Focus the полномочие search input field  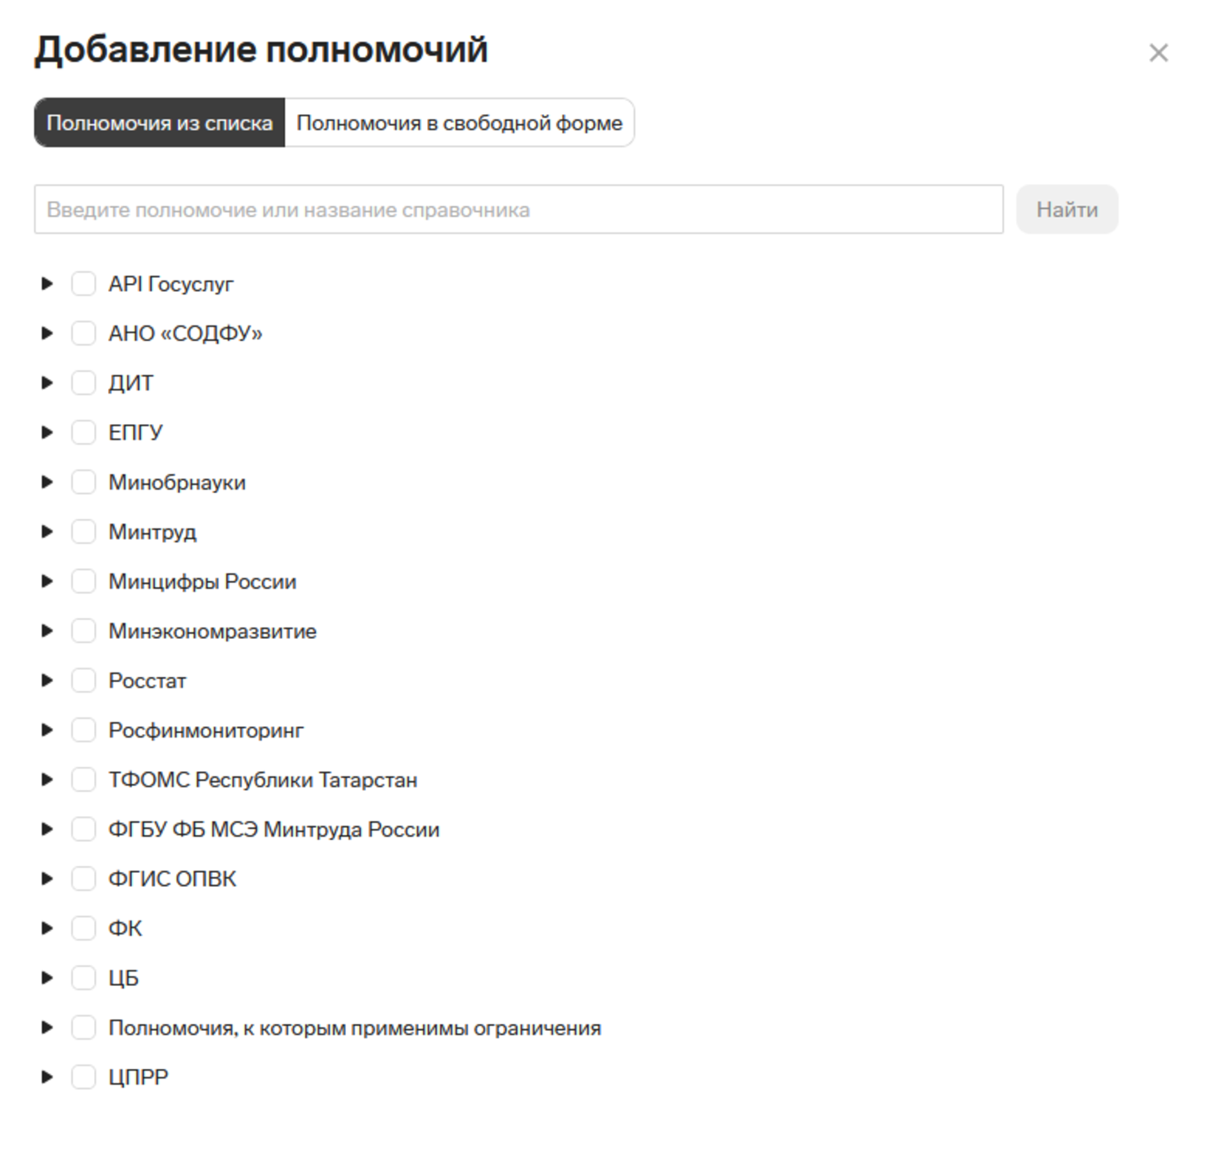(x=519, y=209)
